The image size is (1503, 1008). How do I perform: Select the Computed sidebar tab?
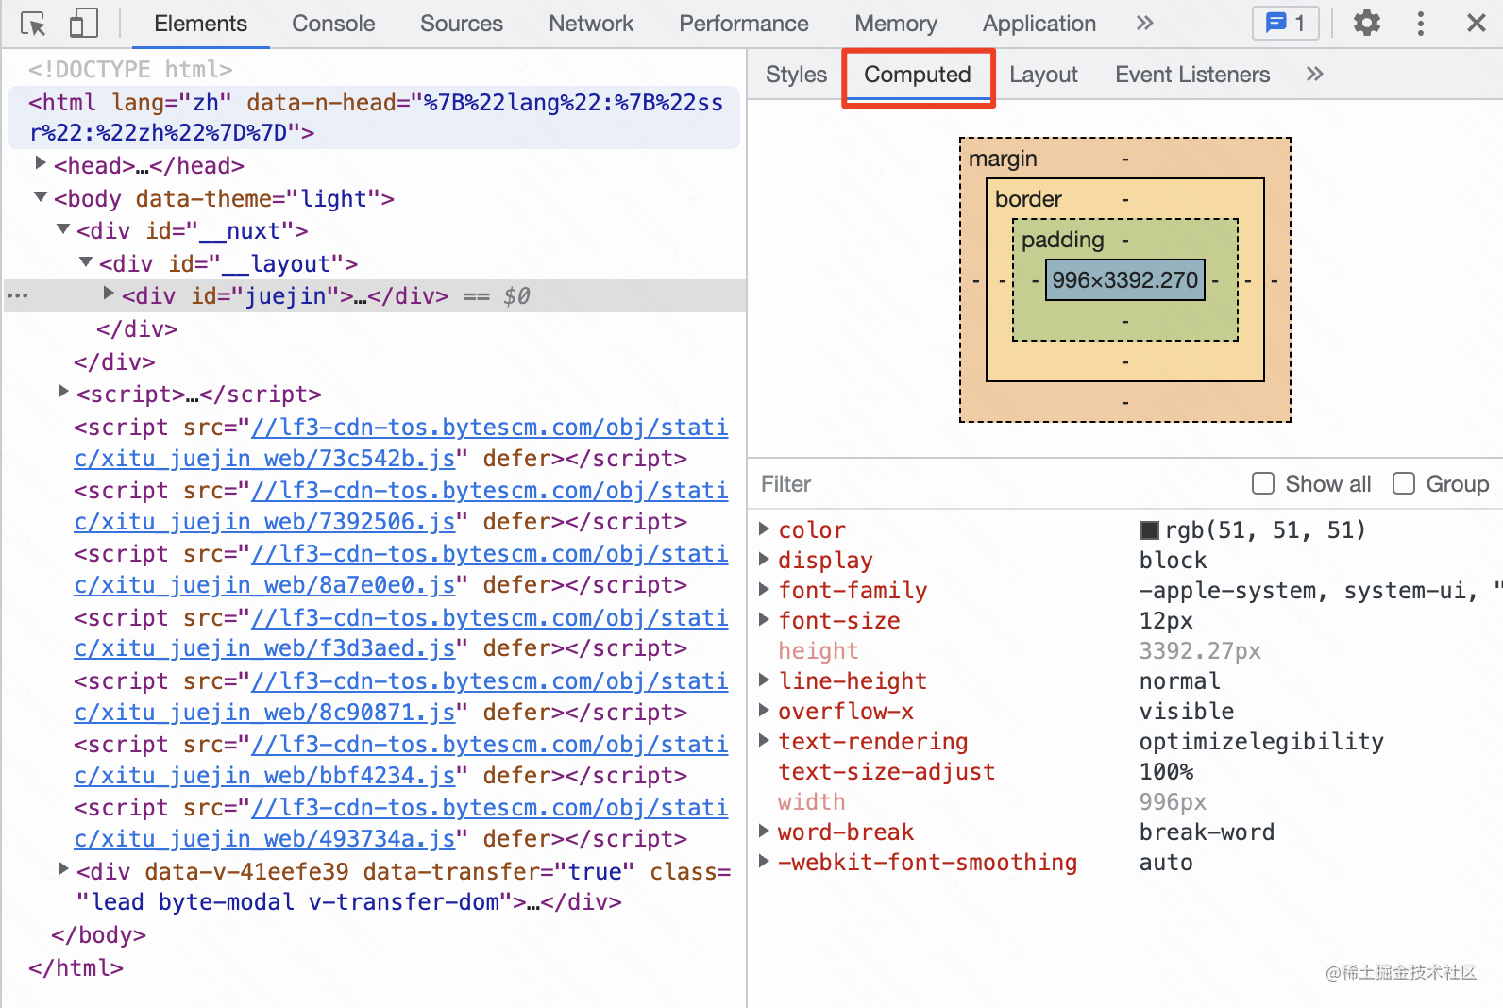tap(918, 75)
